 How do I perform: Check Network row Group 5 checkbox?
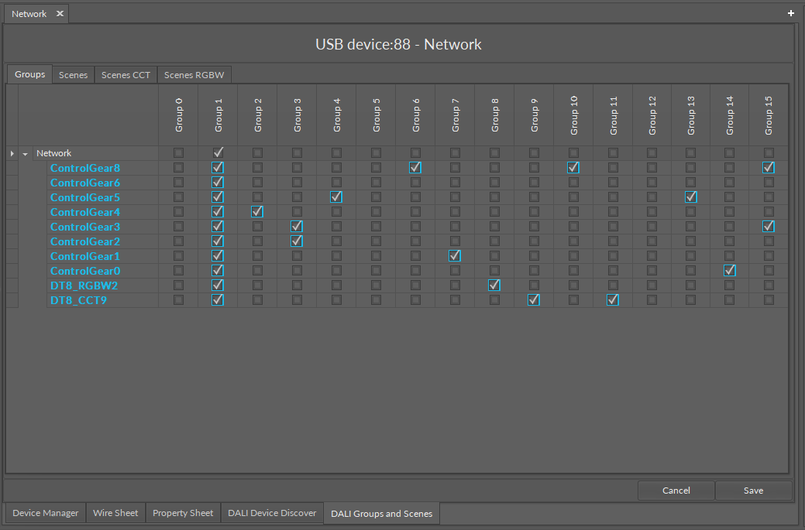[377, 152]
